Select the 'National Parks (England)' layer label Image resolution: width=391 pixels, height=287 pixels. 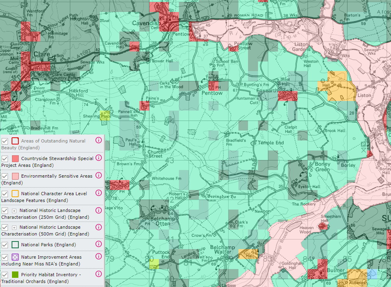[48, 245]
